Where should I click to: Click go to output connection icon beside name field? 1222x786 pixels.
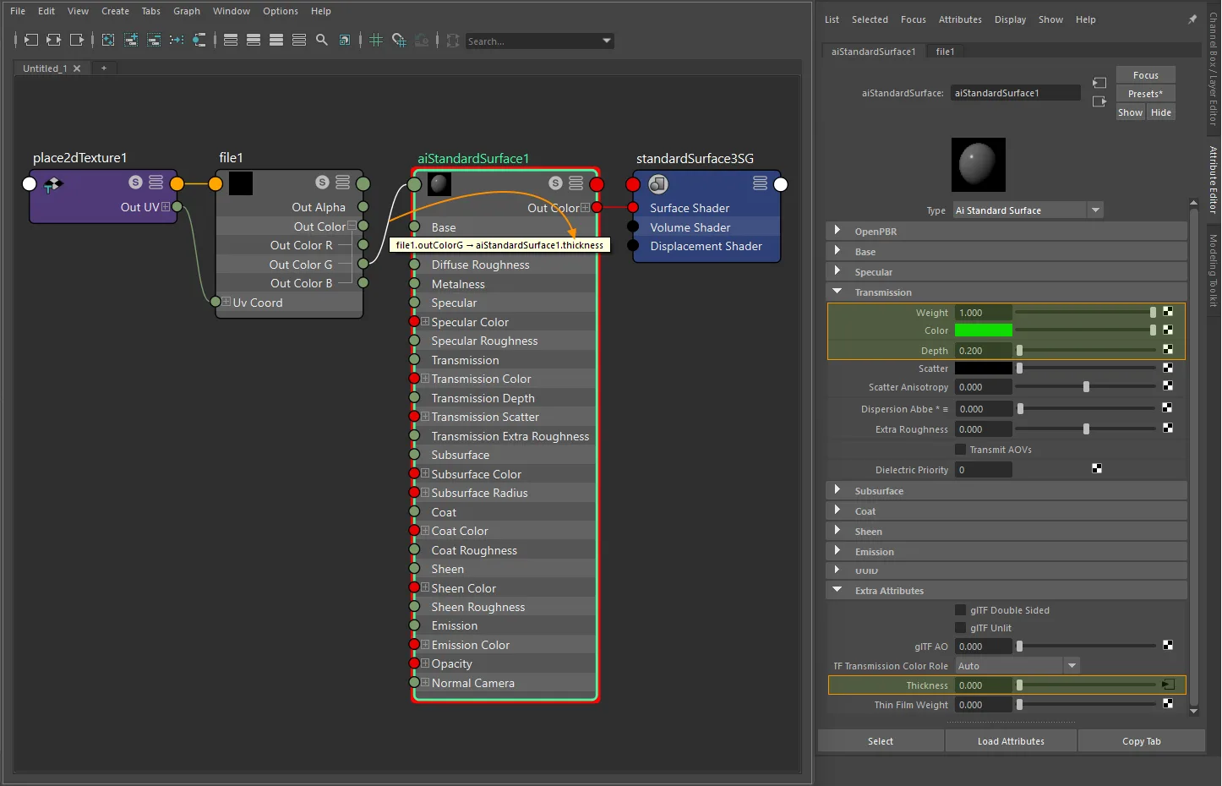[x=1099, y=101]
